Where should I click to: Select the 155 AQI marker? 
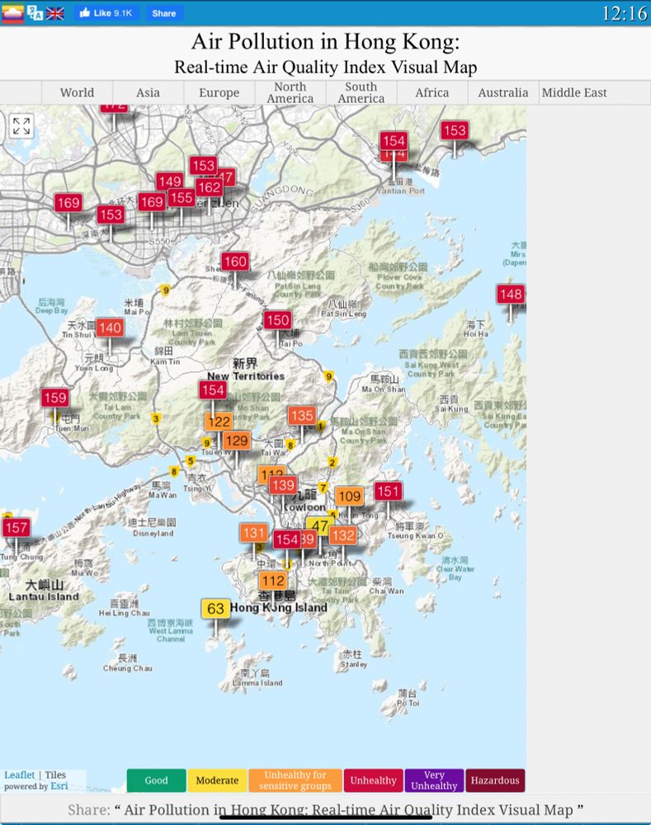(182, 198)
